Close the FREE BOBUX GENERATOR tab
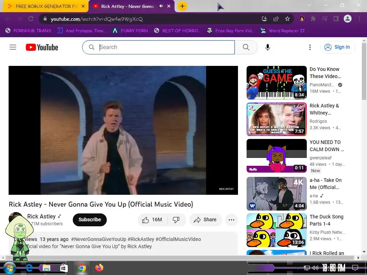The height and width of the screenshot is (275, 367). click(83, 6)
